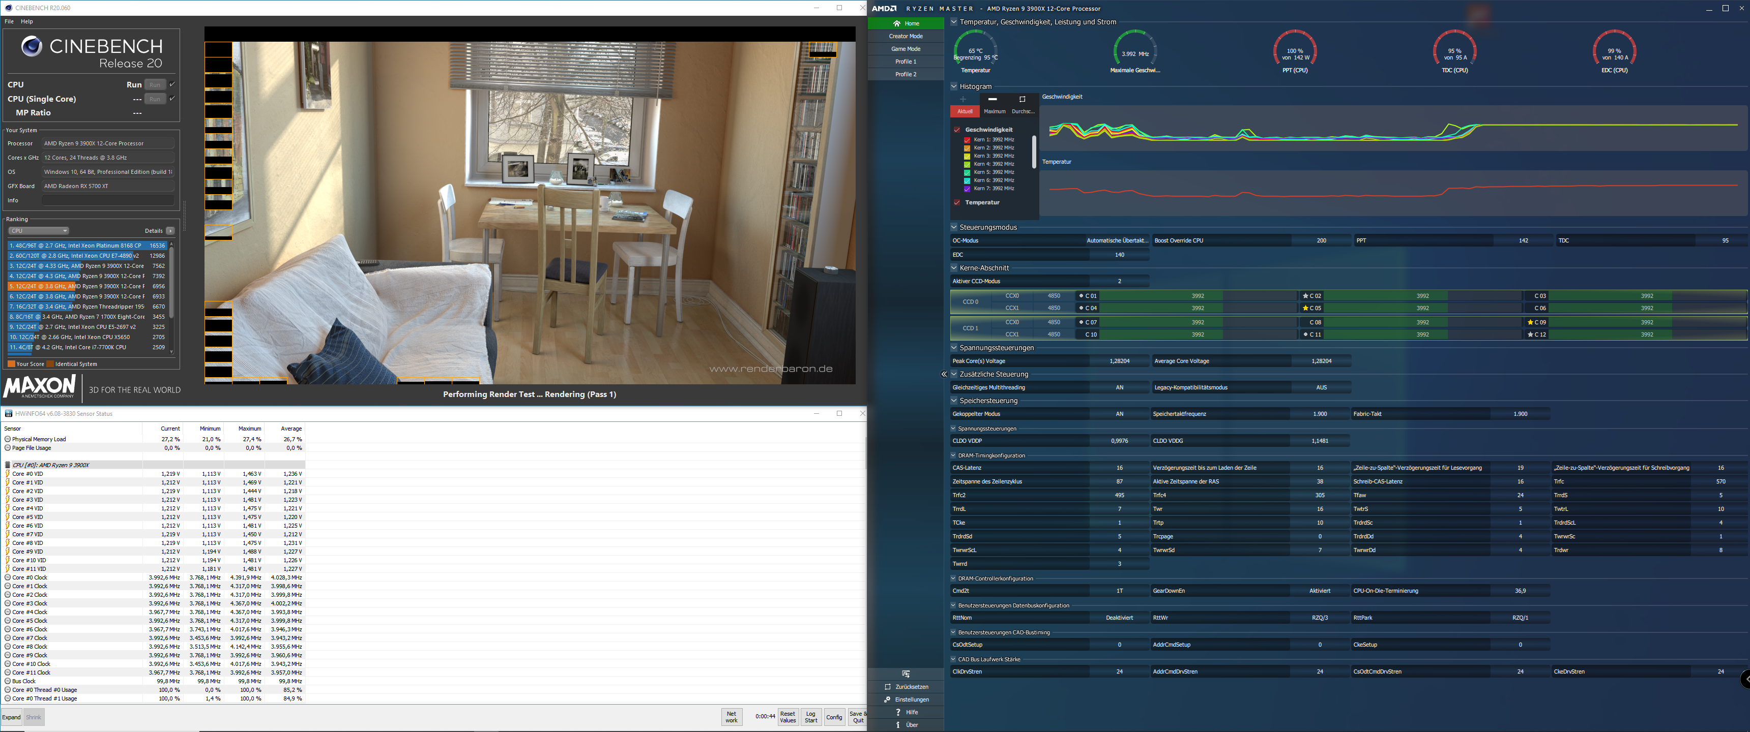Uncheck the Geschwindigkeit histogram checkbox
The width and height of the screenshot is (1750, 732).
[956, 130]
